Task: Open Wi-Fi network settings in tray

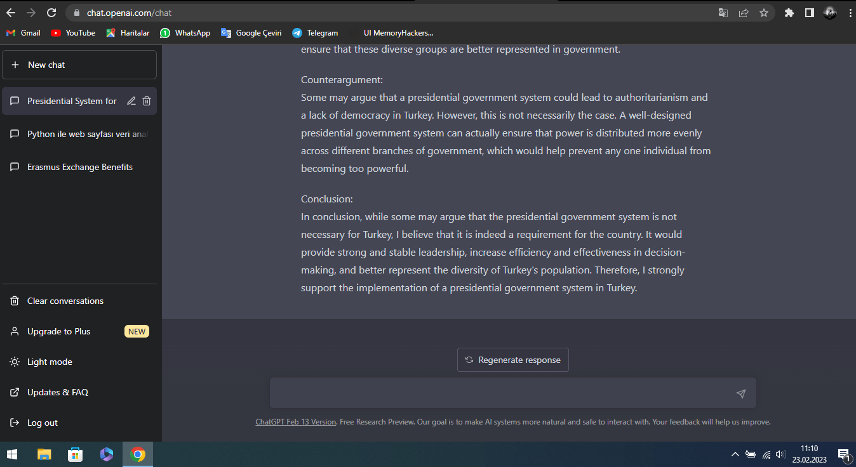Action: (766, 454)
